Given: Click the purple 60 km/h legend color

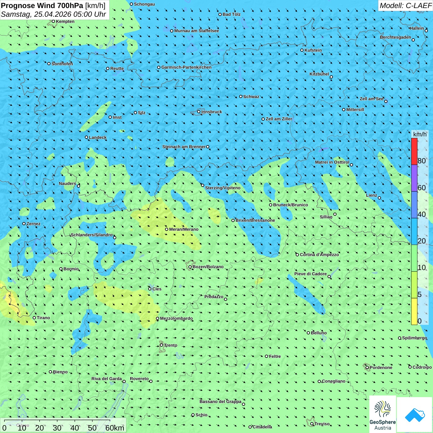Looking at the screenshot, I should click(414, 178).
